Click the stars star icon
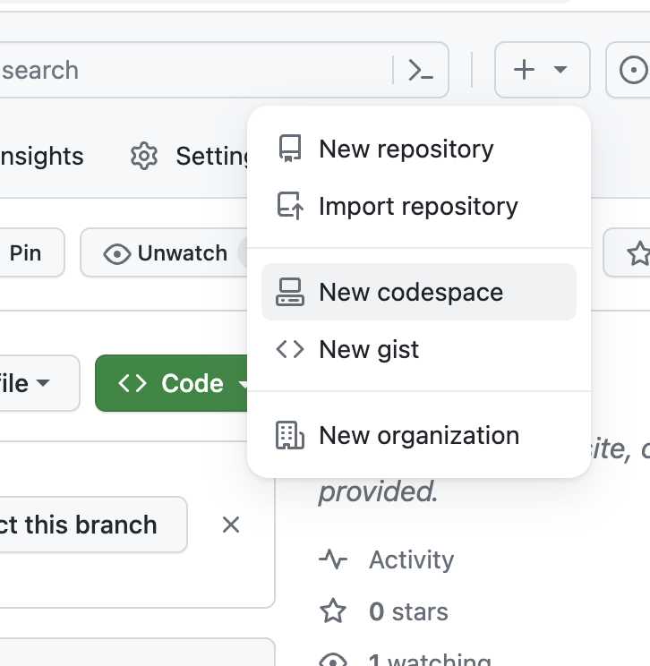This screenshot has height=666, width=650. tap(333, 612)
